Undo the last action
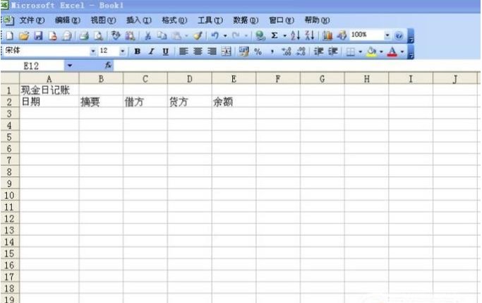This screenshot has height=303, width=482. click(x=215, y=36)
